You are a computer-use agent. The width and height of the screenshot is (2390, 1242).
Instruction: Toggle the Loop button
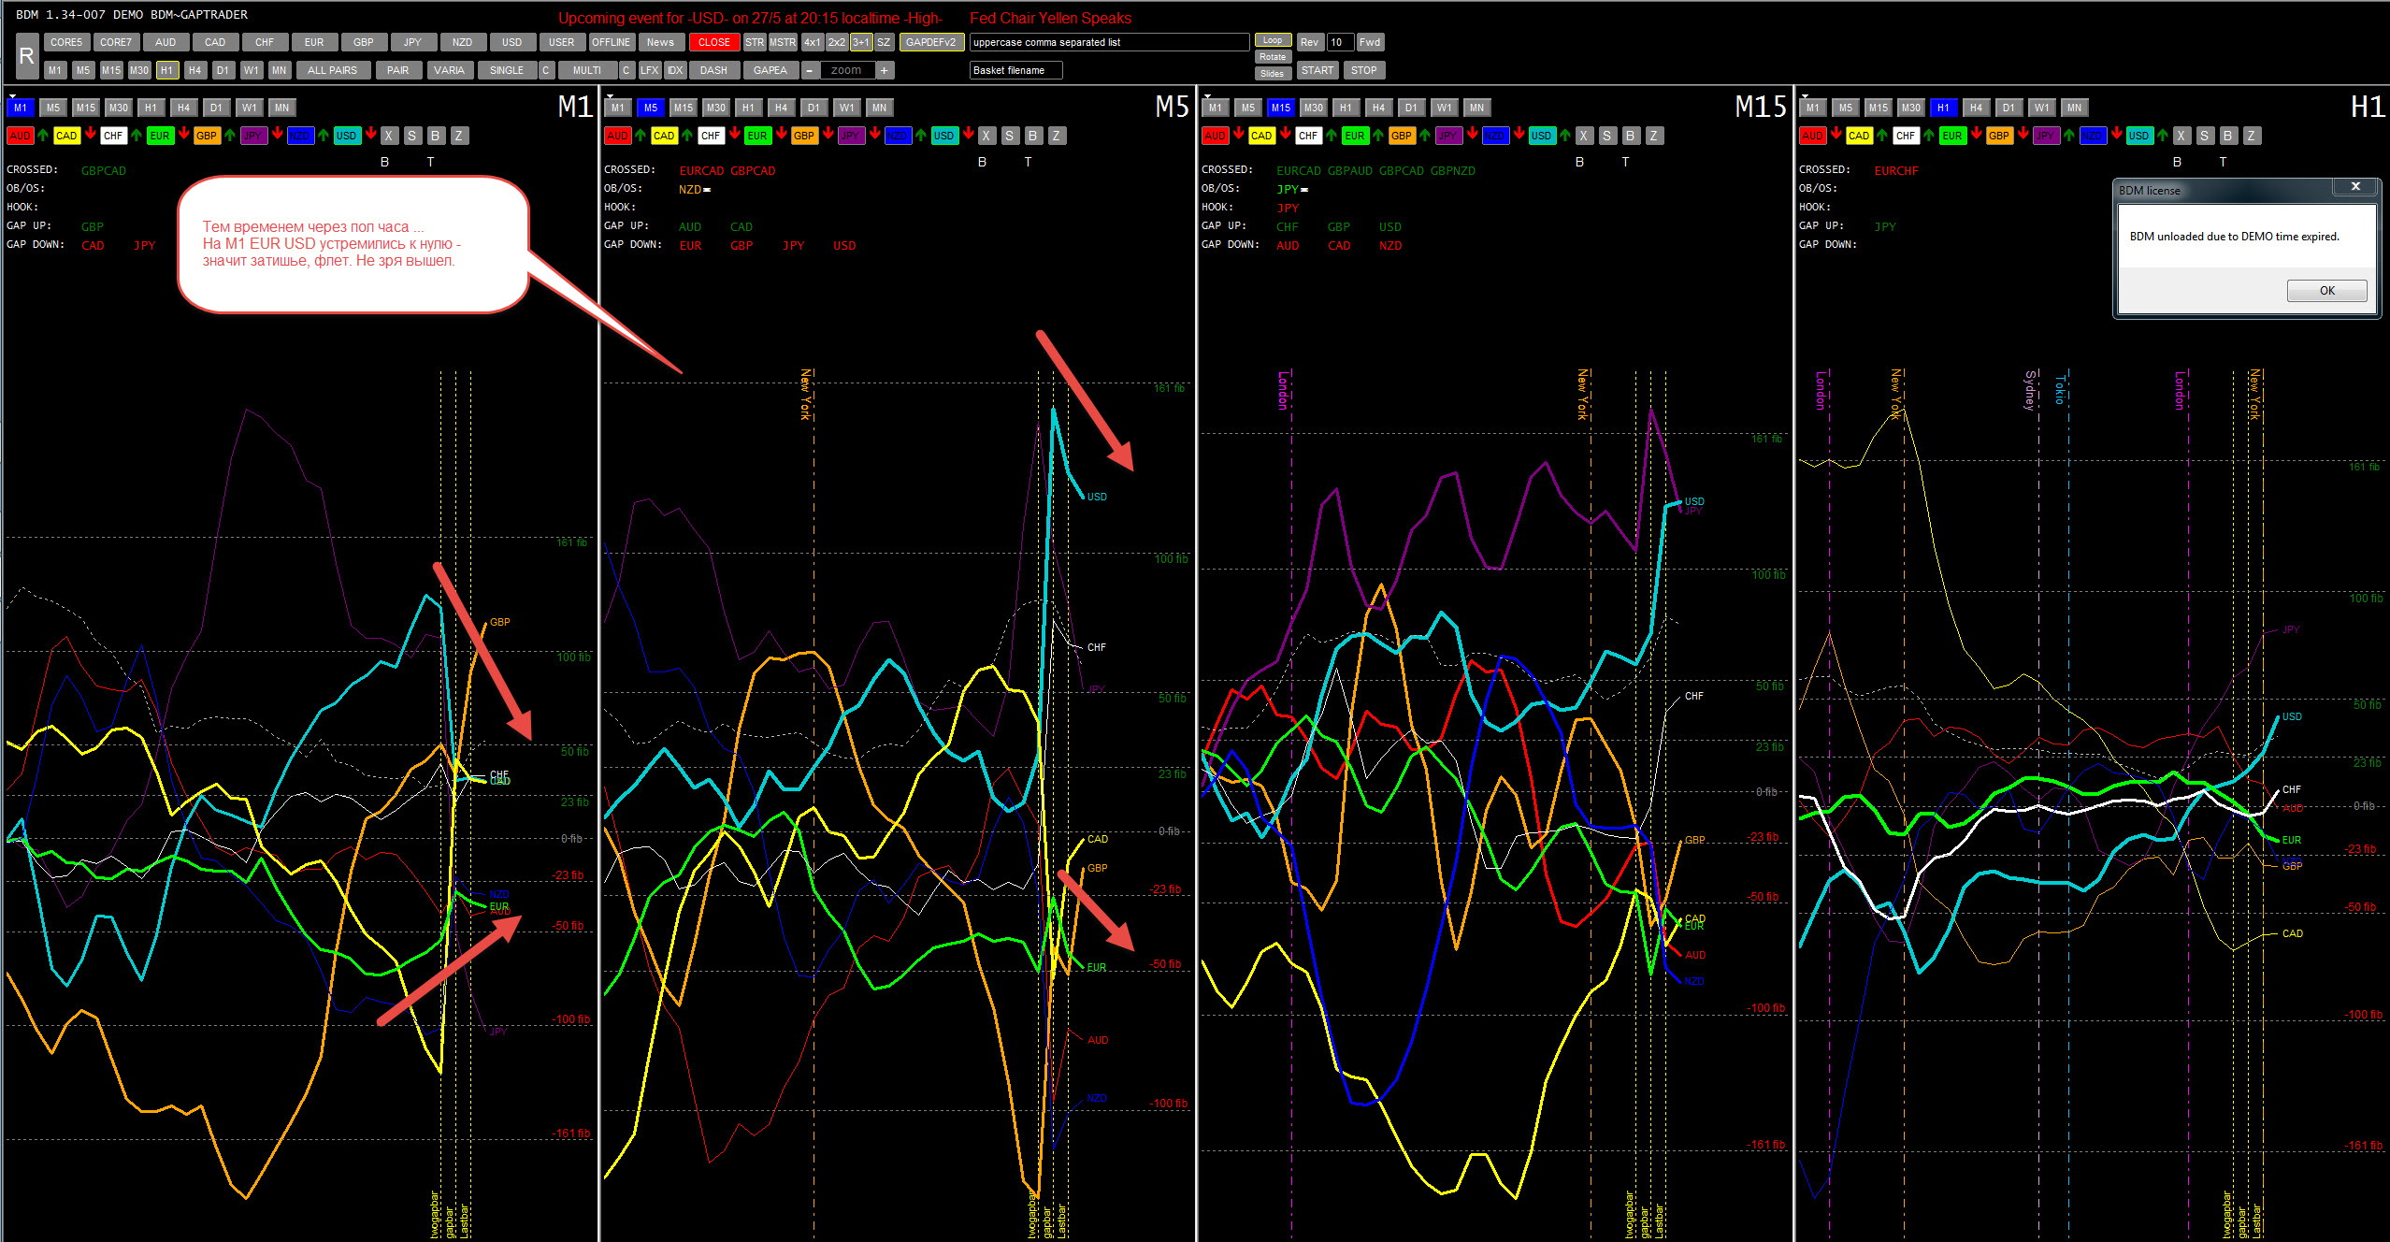click(x=1273, y=40)
